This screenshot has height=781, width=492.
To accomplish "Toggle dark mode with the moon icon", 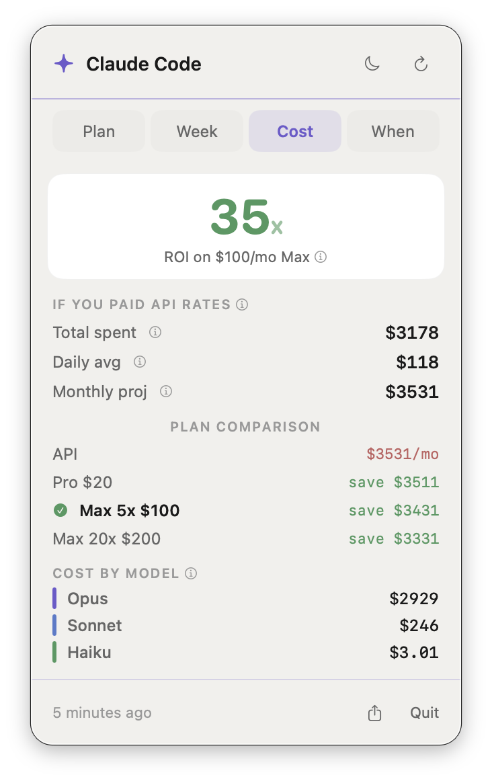I will (372, 63).
